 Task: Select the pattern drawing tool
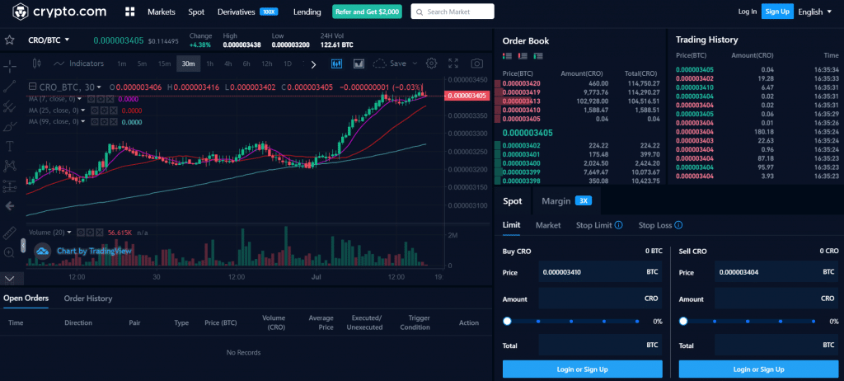(x=9, y=166)
